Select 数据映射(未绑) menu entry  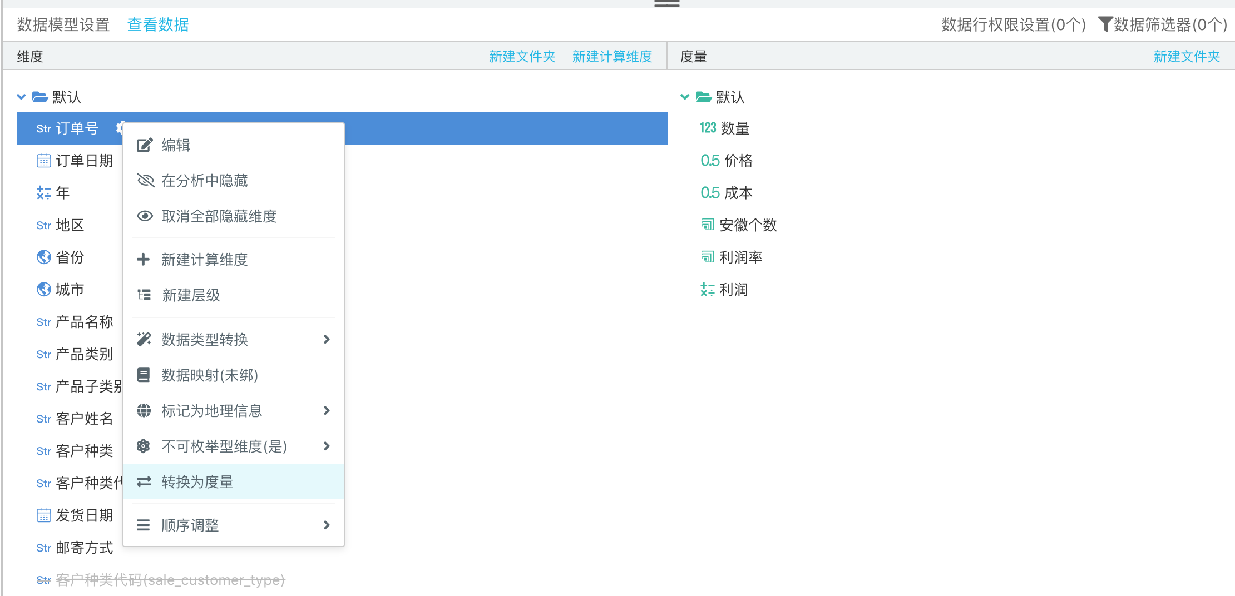[x=234, y=375]
